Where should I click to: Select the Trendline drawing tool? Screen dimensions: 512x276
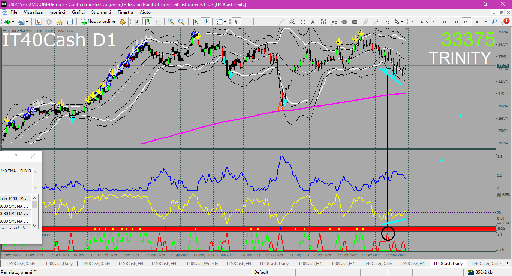pyautogui.click(x=281, y=22)
